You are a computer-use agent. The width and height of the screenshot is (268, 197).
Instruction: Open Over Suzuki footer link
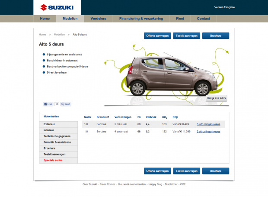pos(90,184)
